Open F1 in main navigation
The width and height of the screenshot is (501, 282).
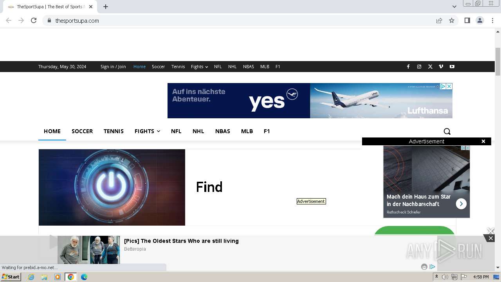(267, 131)
